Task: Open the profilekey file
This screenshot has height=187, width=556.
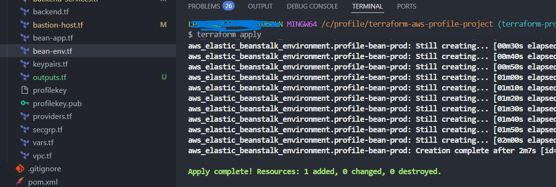Action: click(50, 90)
